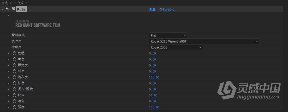Select the 纹理 property label
Image resolution: width=288 pixels, height=112 pixels.
[x=21, y=95]
